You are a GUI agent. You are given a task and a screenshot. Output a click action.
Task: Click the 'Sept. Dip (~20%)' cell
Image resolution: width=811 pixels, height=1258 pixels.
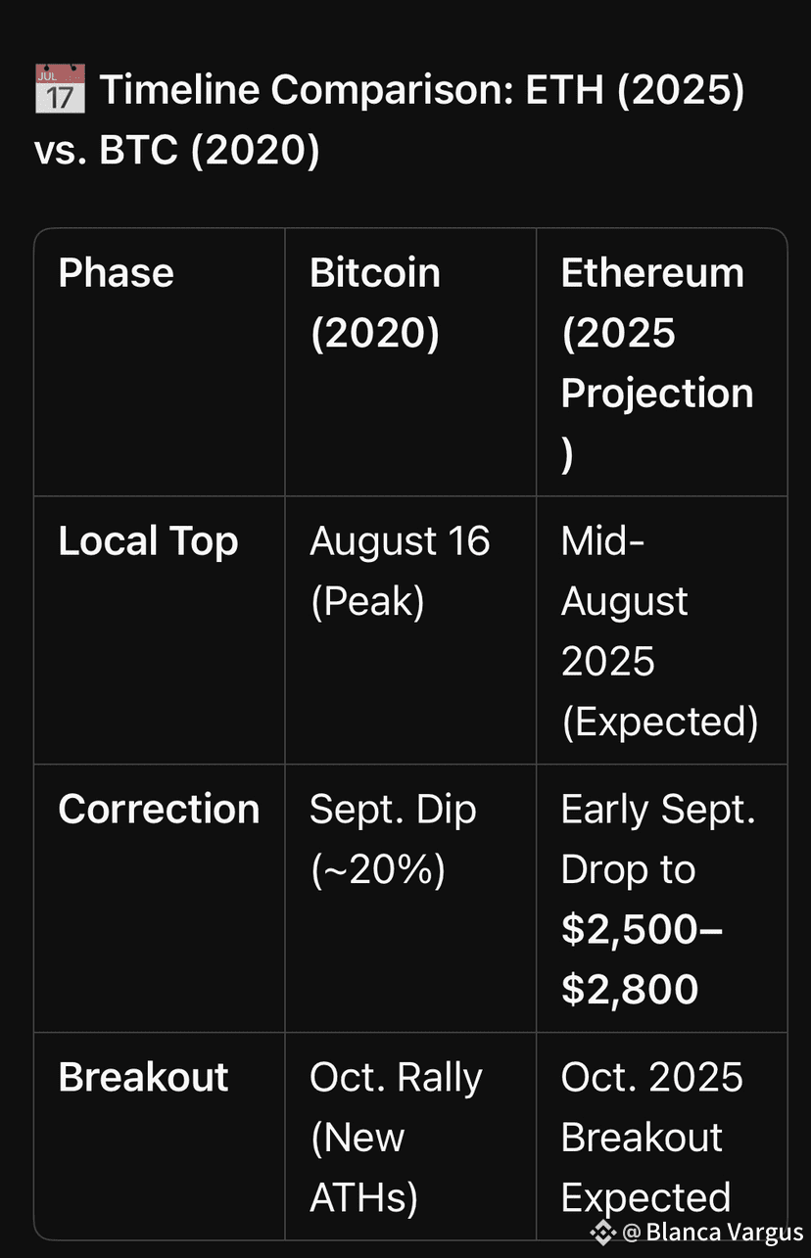[x=393, y=839]
